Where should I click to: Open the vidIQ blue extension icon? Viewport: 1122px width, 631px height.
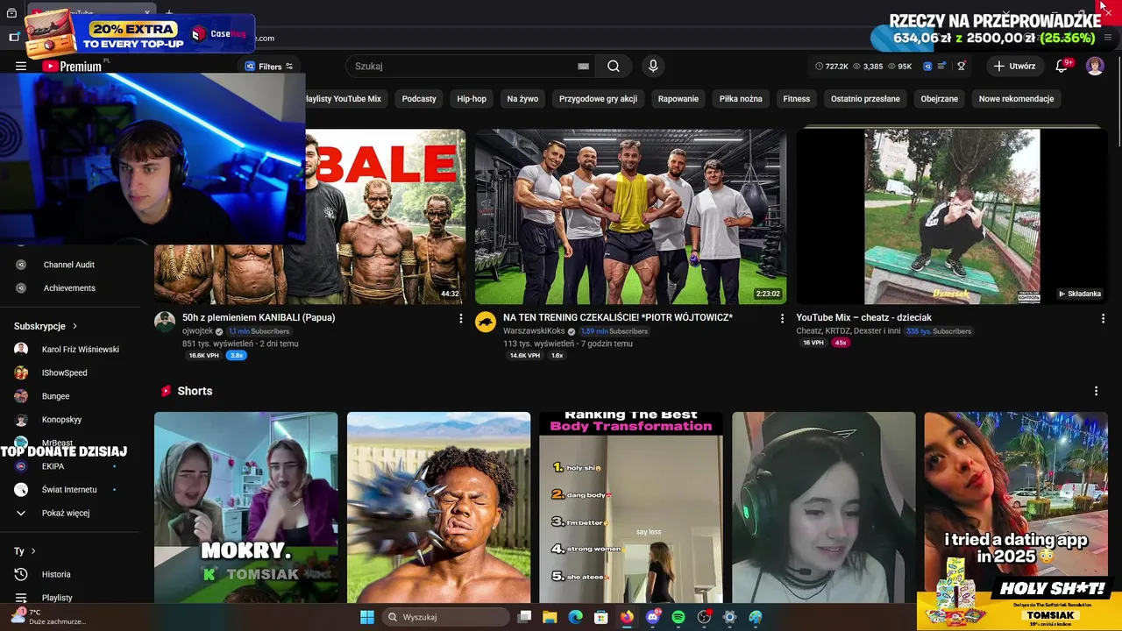(x=927, y=66)
